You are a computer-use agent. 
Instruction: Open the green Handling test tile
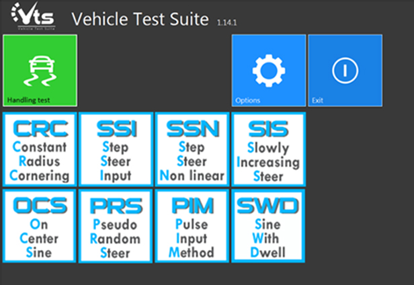pyautogui.click(x=40, y=71)
